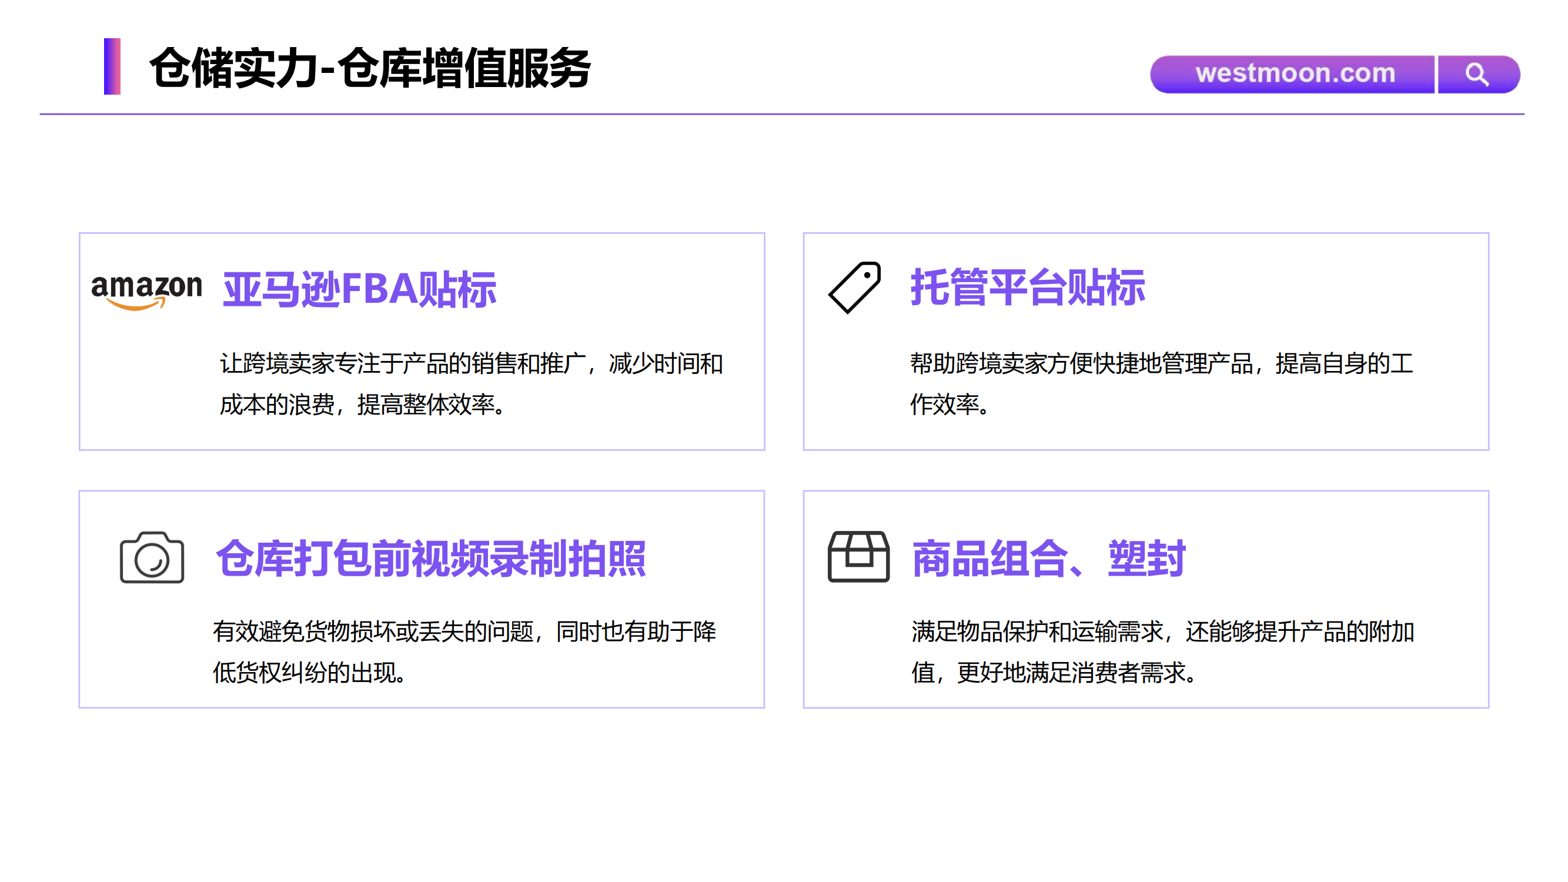Click the camera icon
Image resolution: width=1568 pixels, height=882 pixels.
(x=152, y=557)
